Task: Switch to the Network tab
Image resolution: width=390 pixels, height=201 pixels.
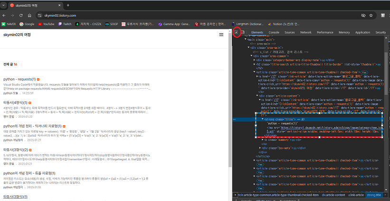Action: click(x=306, y=32)
